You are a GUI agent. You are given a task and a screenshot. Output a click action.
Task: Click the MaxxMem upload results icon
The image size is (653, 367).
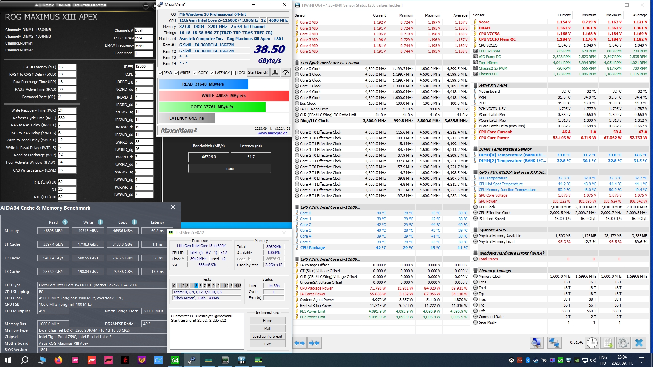tap(275, 72)
